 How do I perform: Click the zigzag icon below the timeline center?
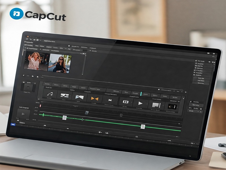[107, 133]
